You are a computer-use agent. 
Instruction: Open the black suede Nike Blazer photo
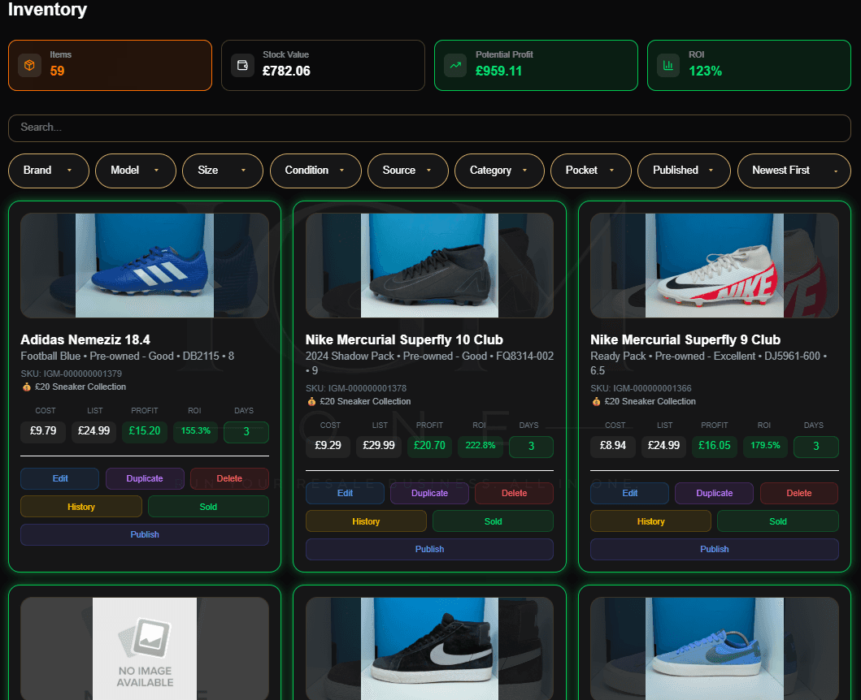[429, 648]
